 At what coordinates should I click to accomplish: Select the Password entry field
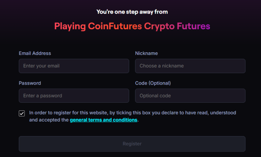pyautogui.click(x=74, y=96)
